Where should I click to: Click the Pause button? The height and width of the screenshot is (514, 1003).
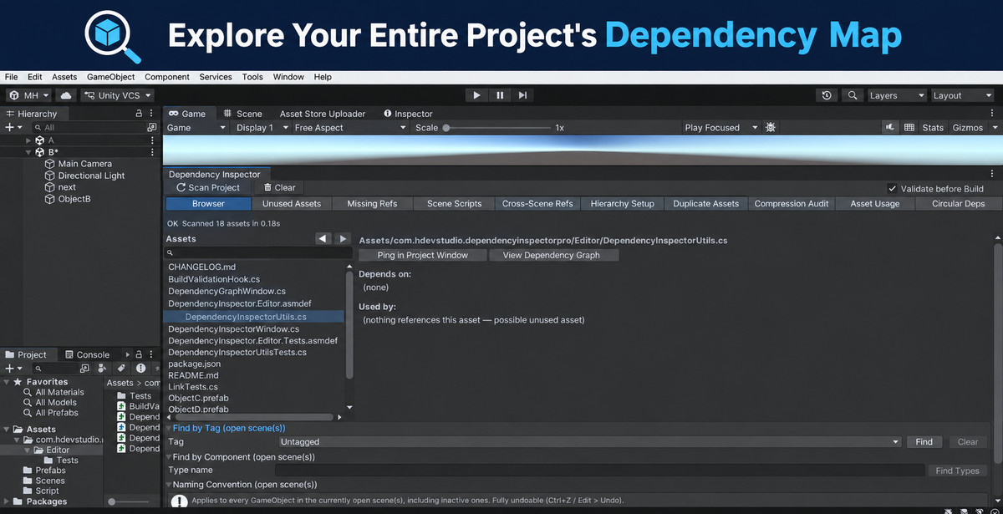[x=500, y=95]
